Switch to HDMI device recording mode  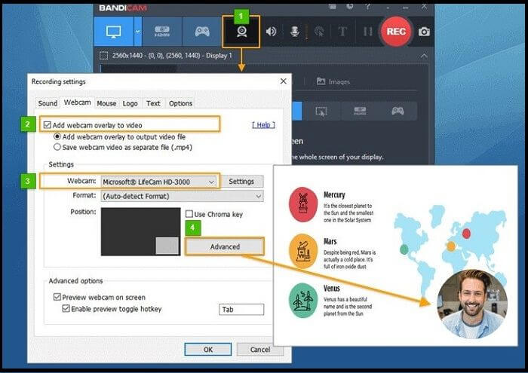pos(162,32)
